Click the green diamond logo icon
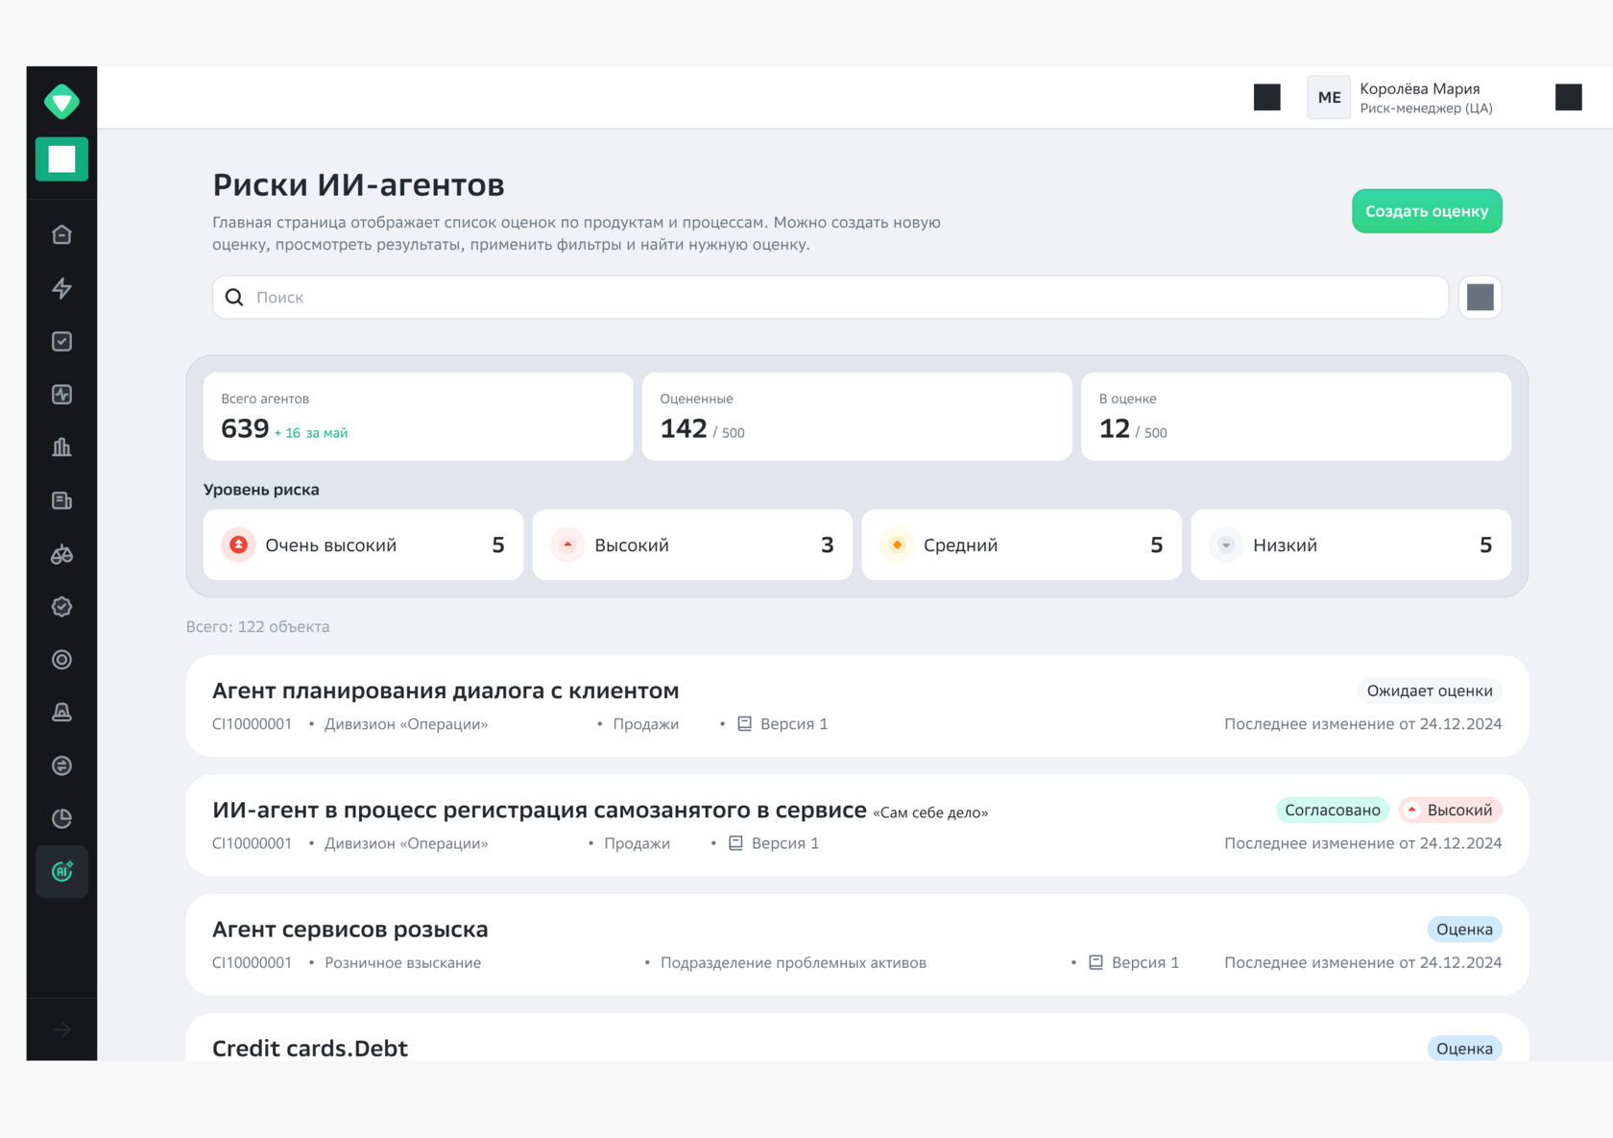 tap(61, 101)
